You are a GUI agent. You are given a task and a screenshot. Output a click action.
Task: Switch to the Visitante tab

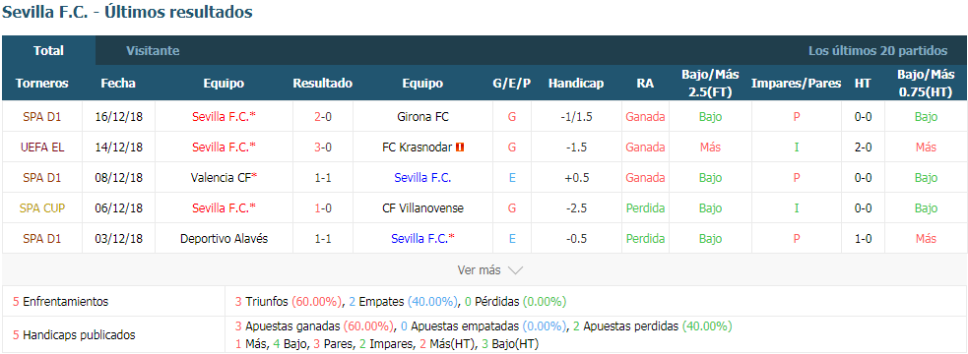[153, 50]
